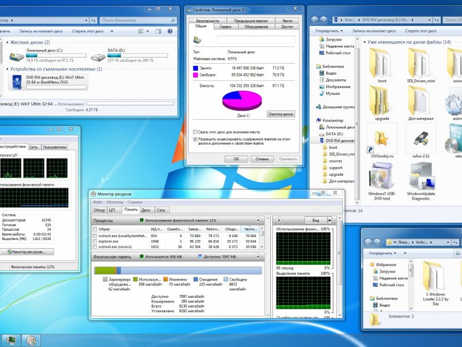The width and height of the screenshot is (462, 347).
Task: Check header checkbox in Образ column
Action: [x=95, y=229]
